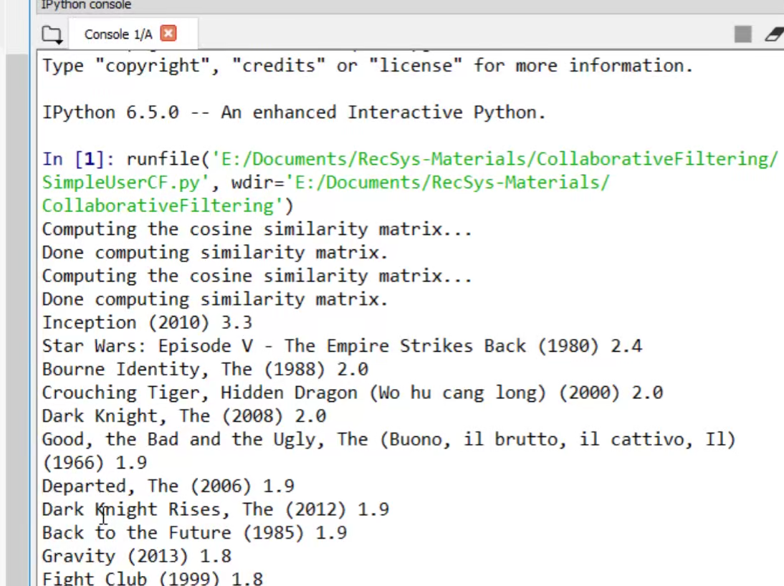Click the IPython console panel title
Screen dimensions: 784x586
tap(85, 6)
